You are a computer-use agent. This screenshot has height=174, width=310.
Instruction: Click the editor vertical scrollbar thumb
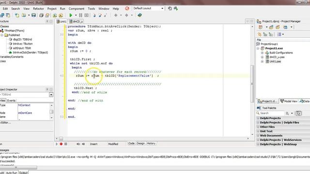tap(252, 84)
